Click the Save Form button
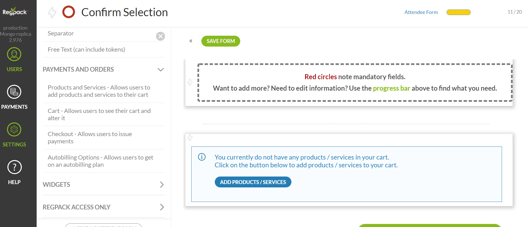This screenshot has width=528, height=227. pos(221,41)
